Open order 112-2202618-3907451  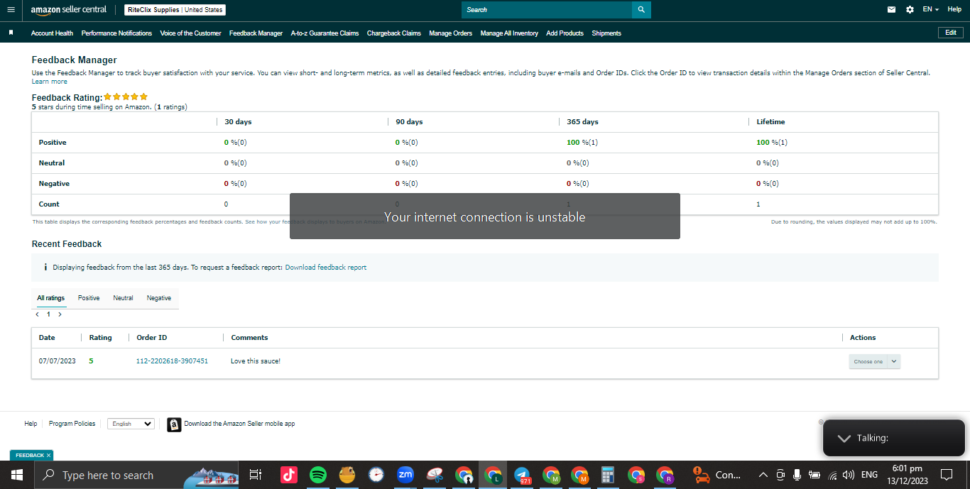pyautogui.click(x=172, y=361)
